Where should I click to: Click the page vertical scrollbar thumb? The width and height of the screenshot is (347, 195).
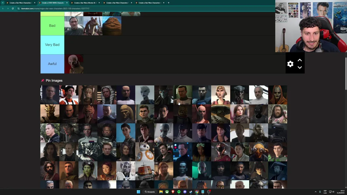pos(346,73)
